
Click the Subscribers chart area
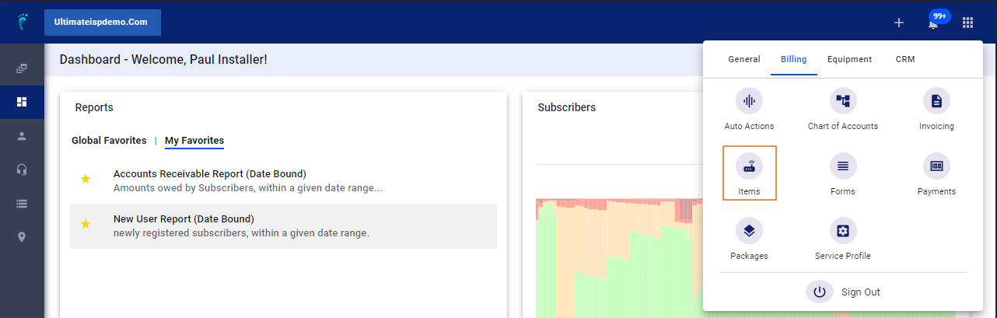[x=618, y=258]
